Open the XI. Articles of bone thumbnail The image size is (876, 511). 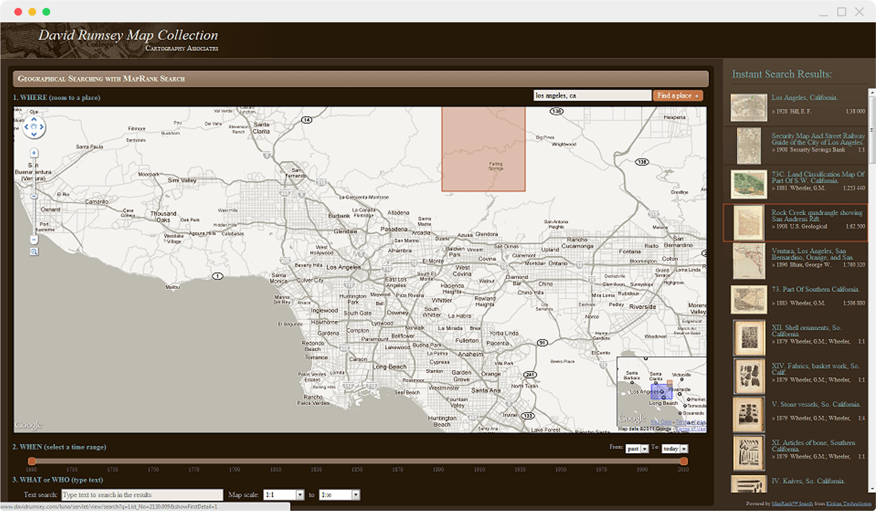[749, 453]
